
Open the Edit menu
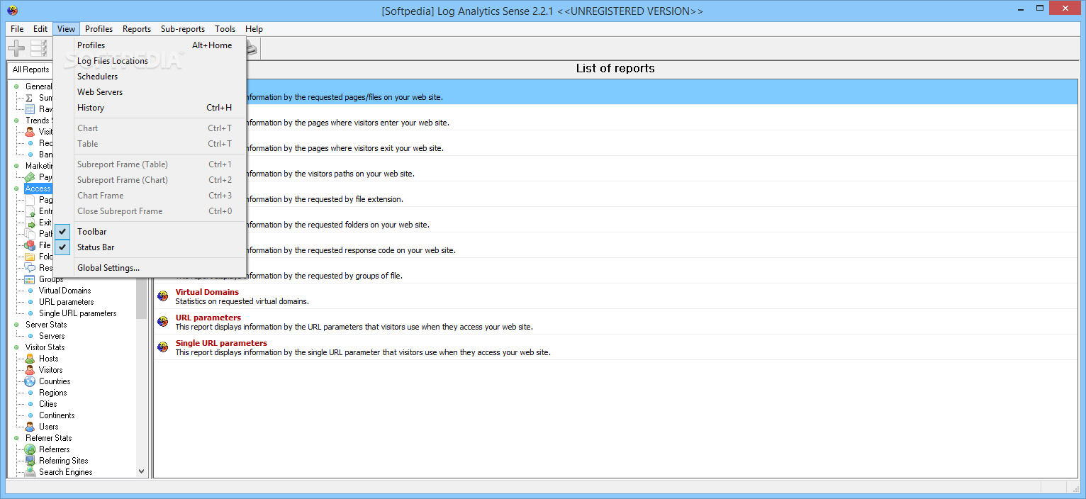40,29
